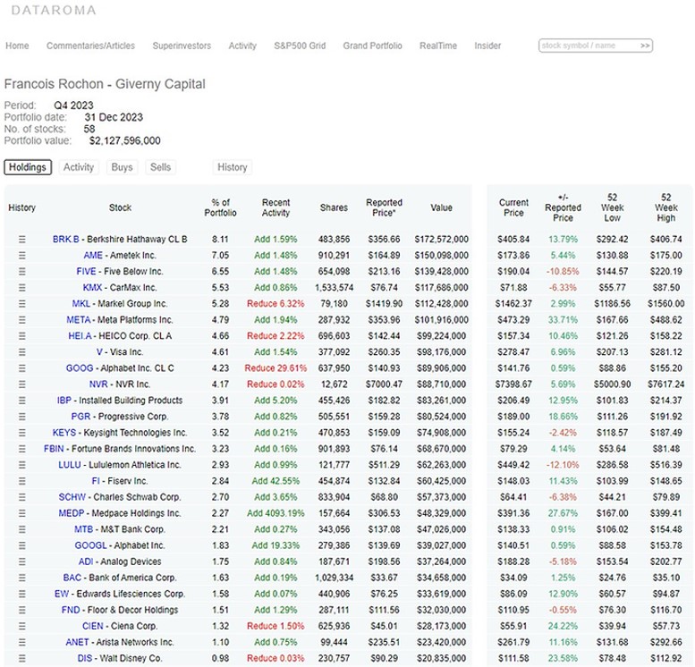Go to the Home menu item
Viewport: 695px width, 667px height.
pyautogui.click(x=17, y=46)
